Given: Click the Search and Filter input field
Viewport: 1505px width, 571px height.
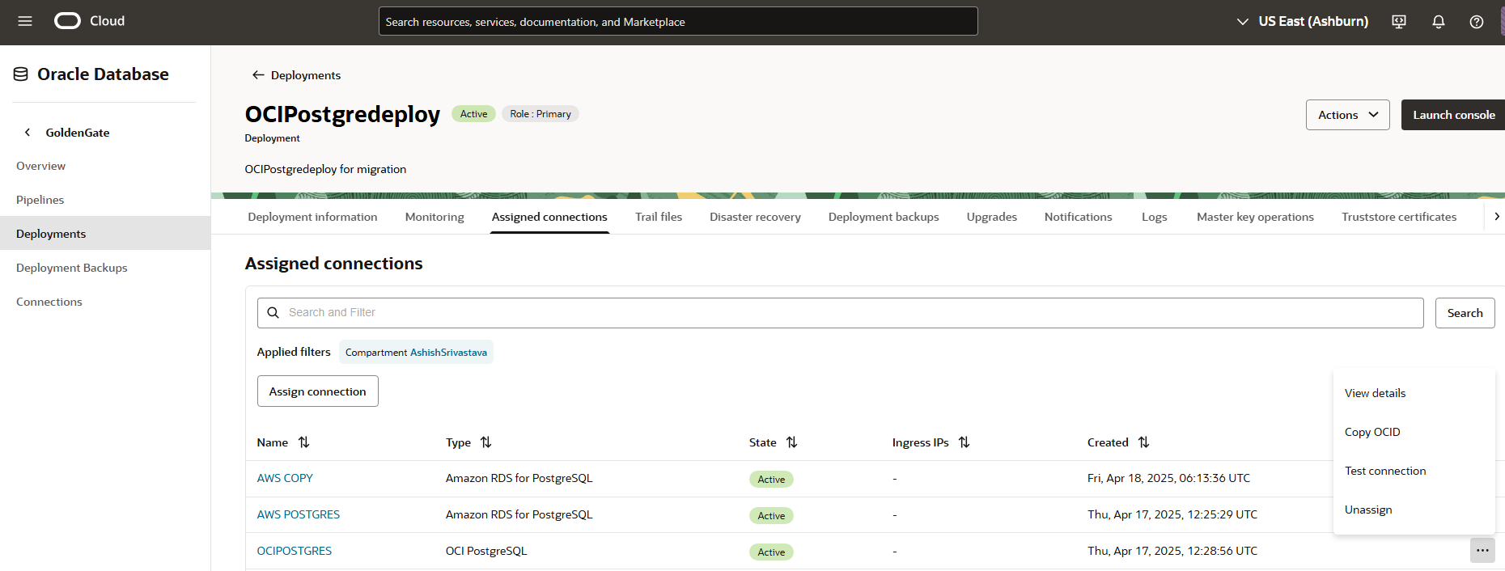Looking at the screenshot, I should (840, 313).
